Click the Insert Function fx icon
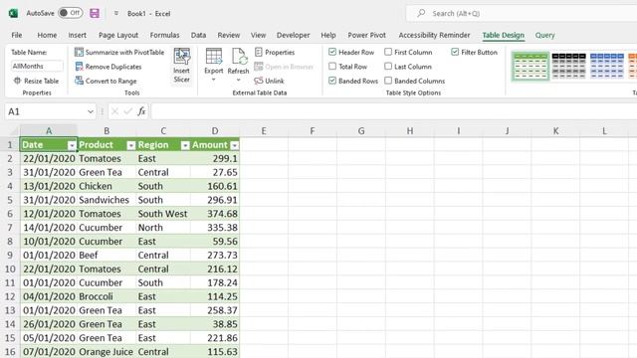Image resolution: width=637 pixels, height=358 pixels. (x=141, y=111)
